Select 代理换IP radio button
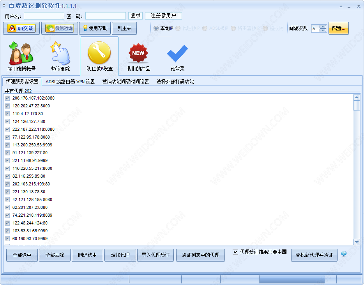 (x=178, y=28)
